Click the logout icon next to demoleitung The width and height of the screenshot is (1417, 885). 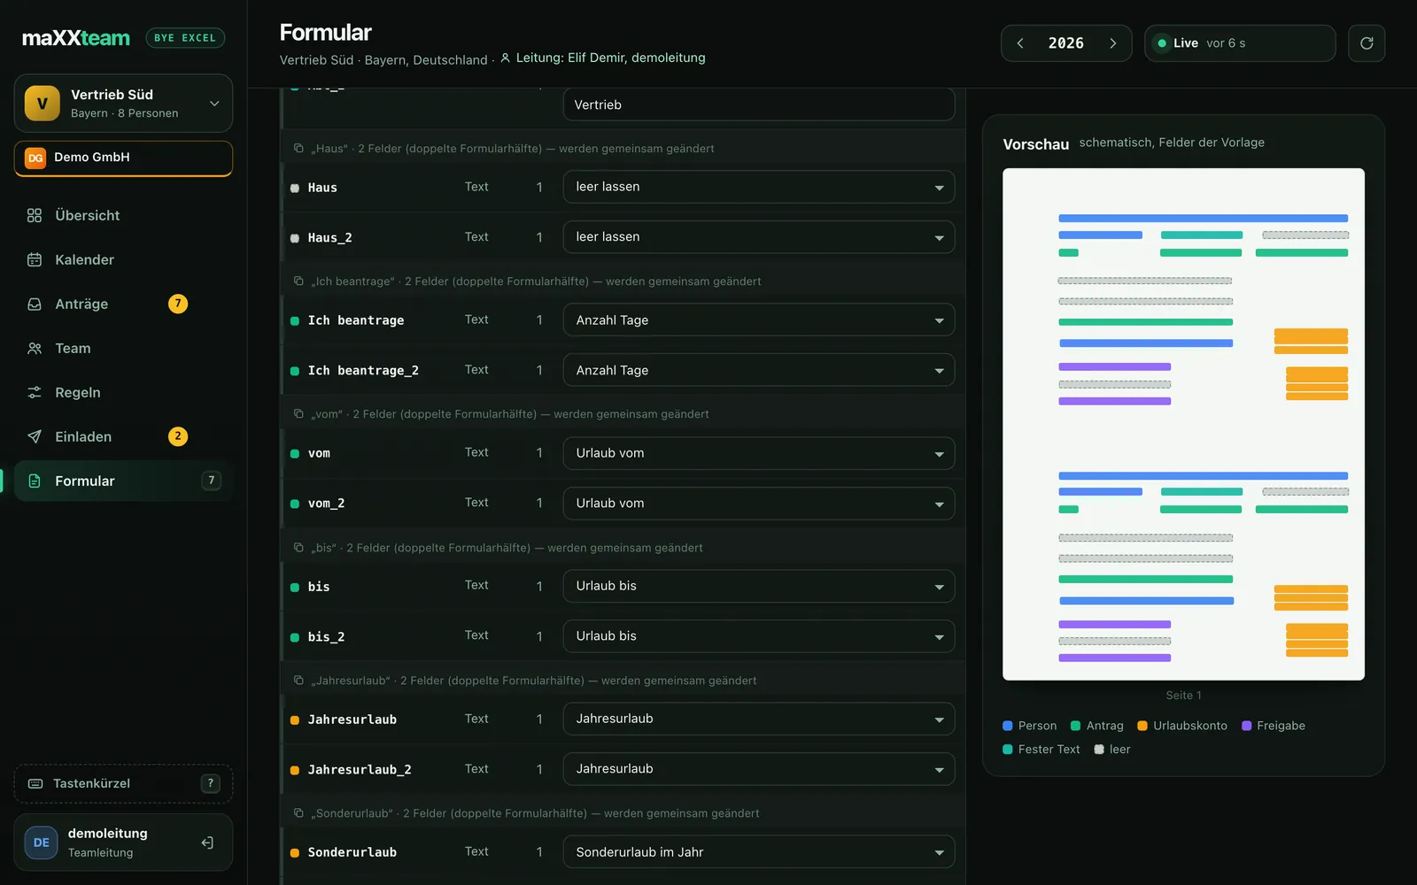(x=207, y=843)
